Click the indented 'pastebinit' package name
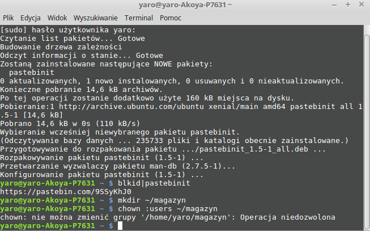The width and height of the screenshot is (370, 231). pyautogui.click(x=32, y=73)
